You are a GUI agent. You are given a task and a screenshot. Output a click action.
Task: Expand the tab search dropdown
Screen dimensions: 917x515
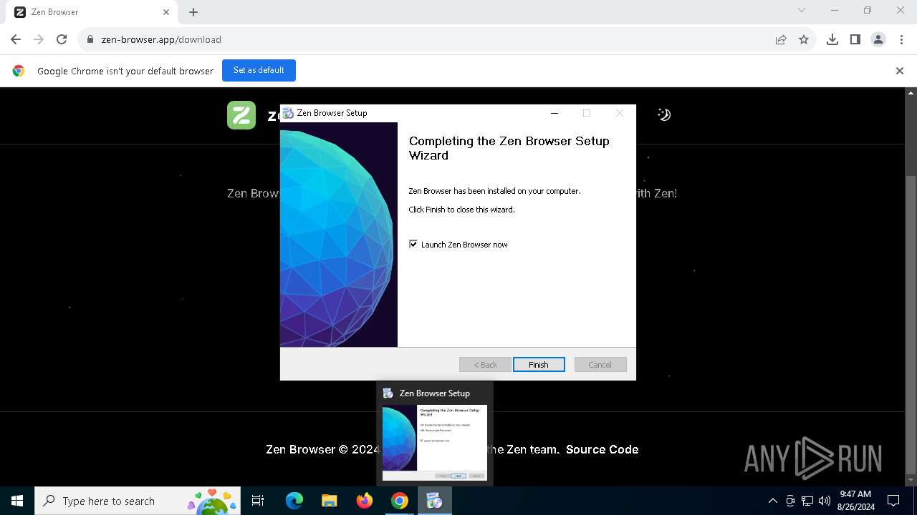802,11
